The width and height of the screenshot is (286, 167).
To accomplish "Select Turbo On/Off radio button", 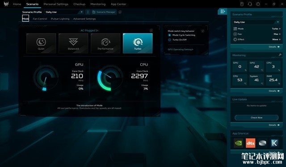I will pyautogui.click(x=170, y=40).
